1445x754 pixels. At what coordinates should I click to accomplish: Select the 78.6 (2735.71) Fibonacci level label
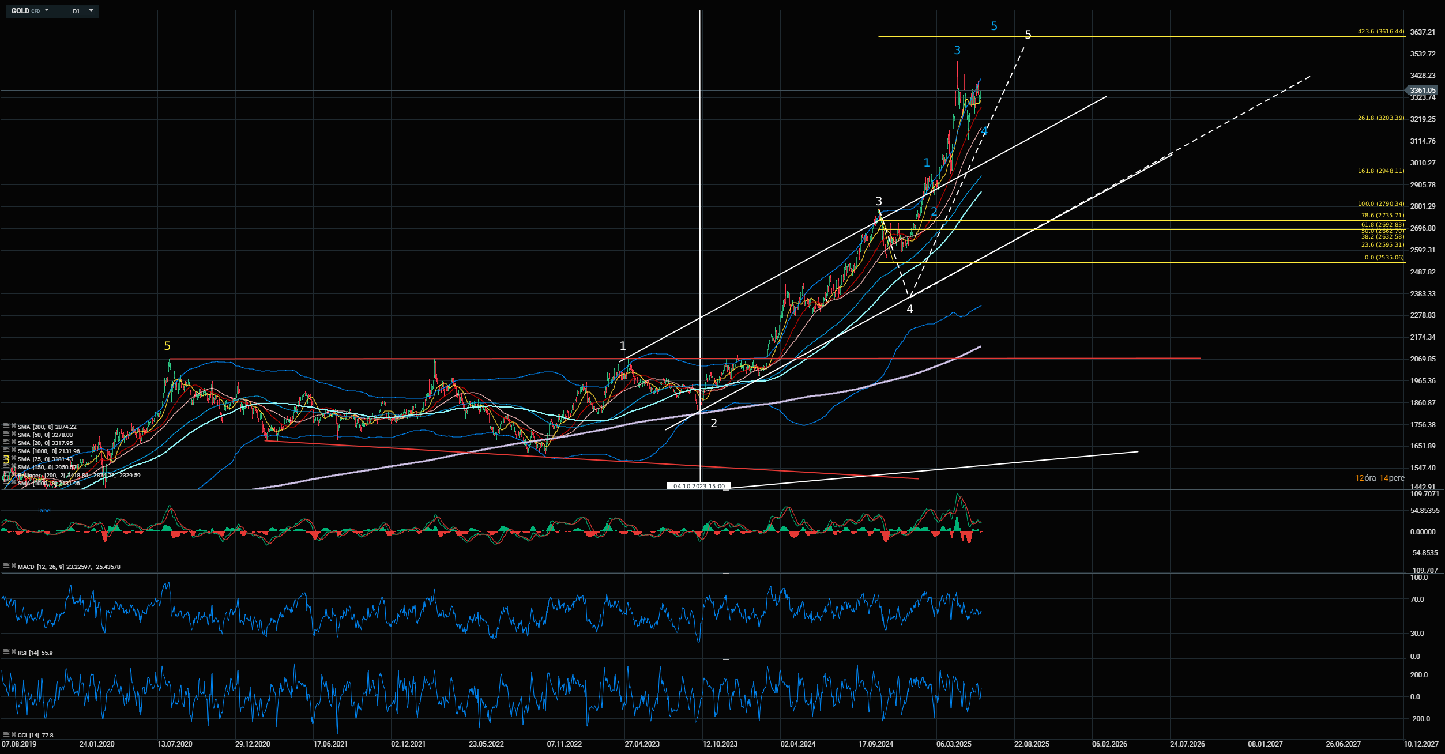(1383, 216)
